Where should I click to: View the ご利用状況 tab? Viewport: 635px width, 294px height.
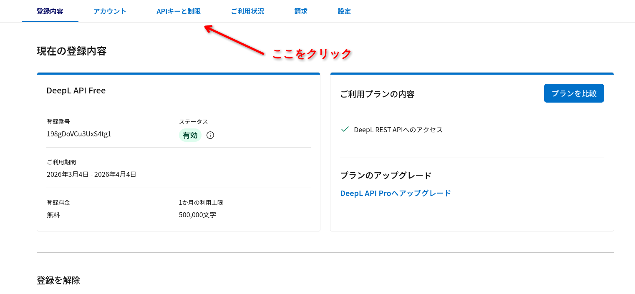(x=247, y=11)
